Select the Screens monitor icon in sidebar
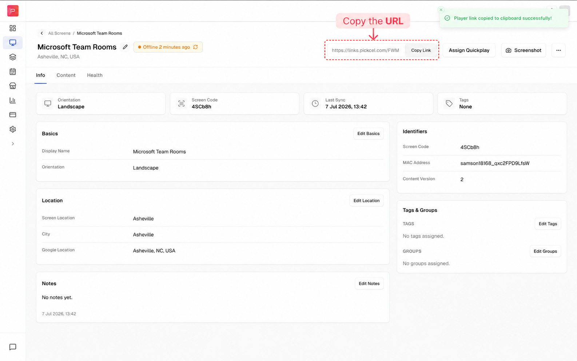This screenshot has height=361, width=577. pos(13,43)
